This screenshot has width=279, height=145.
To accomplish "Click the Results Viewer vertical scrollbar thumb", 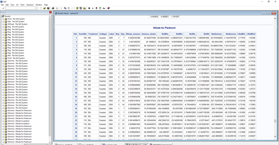I will pos(275,121).
